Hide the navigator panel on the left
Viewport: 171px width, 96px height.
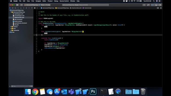153,5
